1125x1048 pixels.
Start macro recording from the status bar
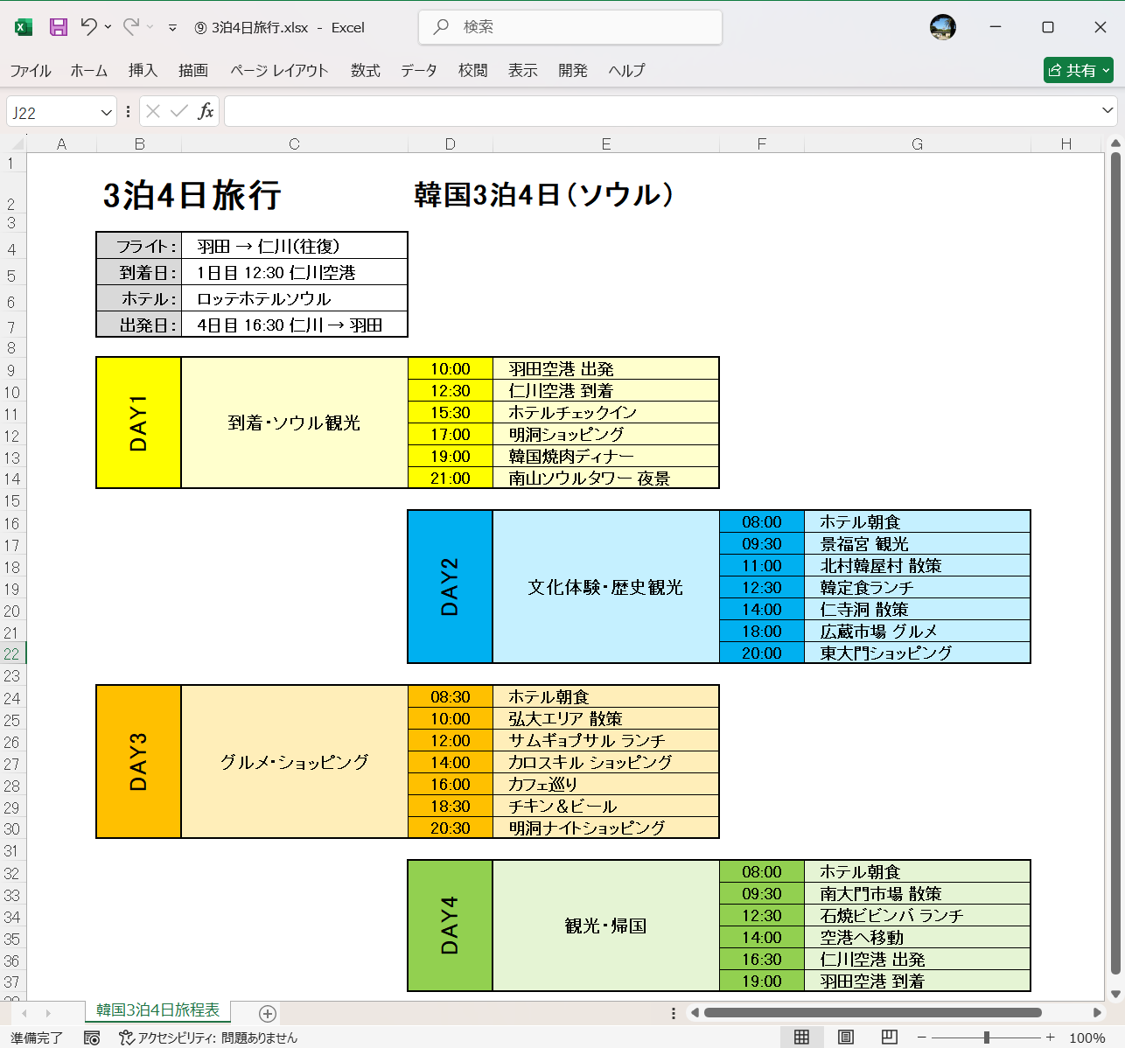[92, 1038]
